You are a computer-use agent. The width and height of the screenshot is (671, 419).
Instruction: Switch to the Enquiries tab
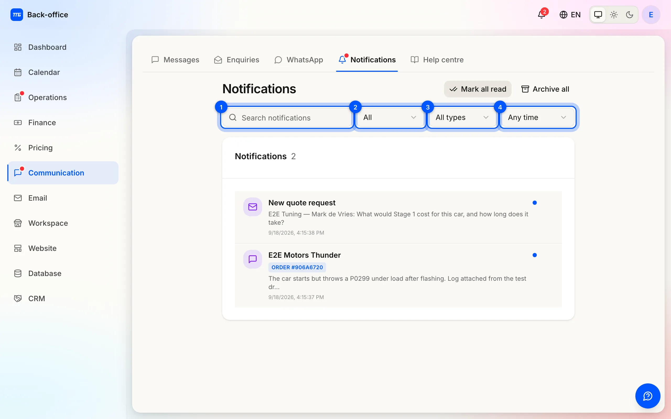[x=236, y=60]
